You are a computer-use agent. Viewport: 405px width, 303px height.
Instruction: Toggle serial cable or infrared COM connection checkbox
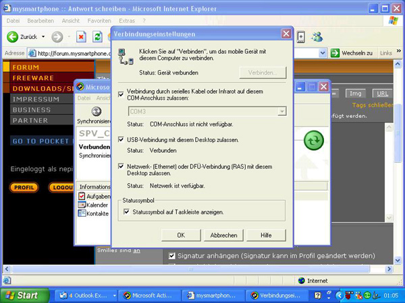[x=121, y=94]
